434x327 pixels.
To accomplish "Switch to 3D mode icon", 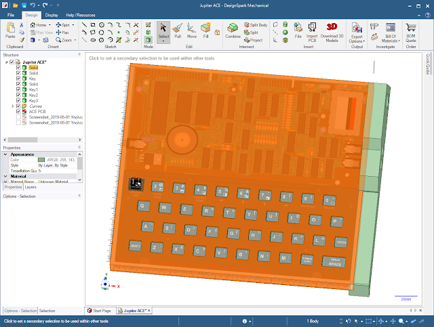I will coord(149,40).
